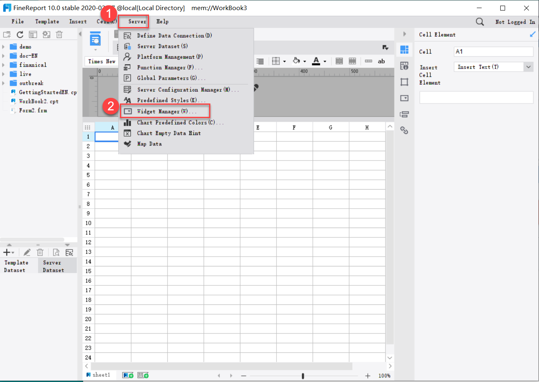
Task: Open the Condition Attributes panel icon
Action: [x=405, y=114]
